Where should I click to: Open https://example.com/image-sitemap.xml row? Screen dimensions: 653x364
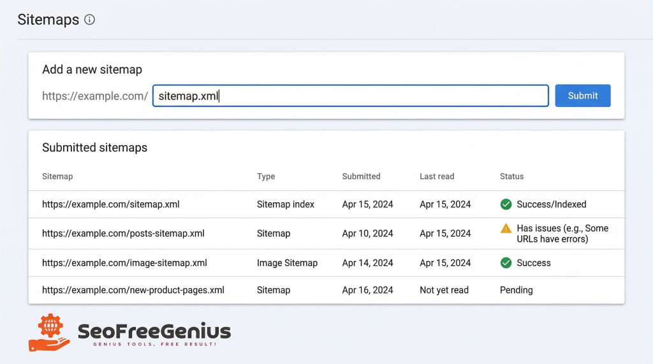(326, 263)
